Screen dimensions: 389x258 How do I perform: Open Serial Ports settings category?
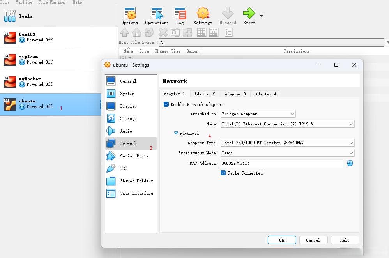pyautogui.click(x=131, y=156)
